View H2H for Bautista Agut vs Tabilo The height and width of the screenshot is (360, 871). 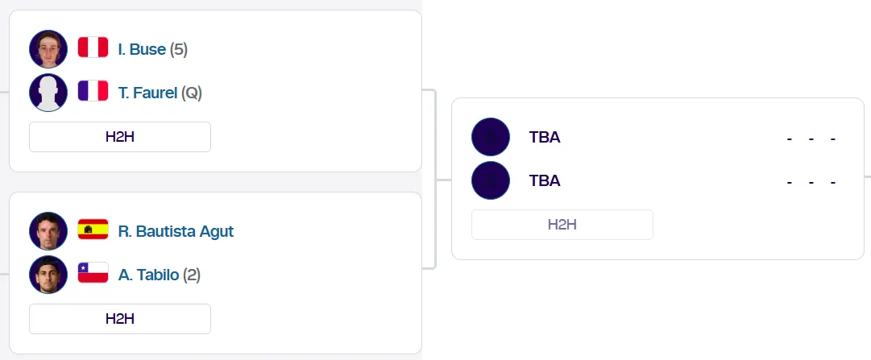120,319
